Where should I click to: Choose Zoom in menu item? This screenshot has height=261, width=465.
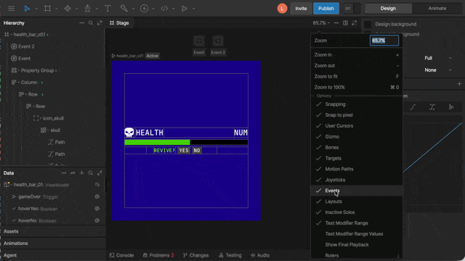click(x=357, y=55)
